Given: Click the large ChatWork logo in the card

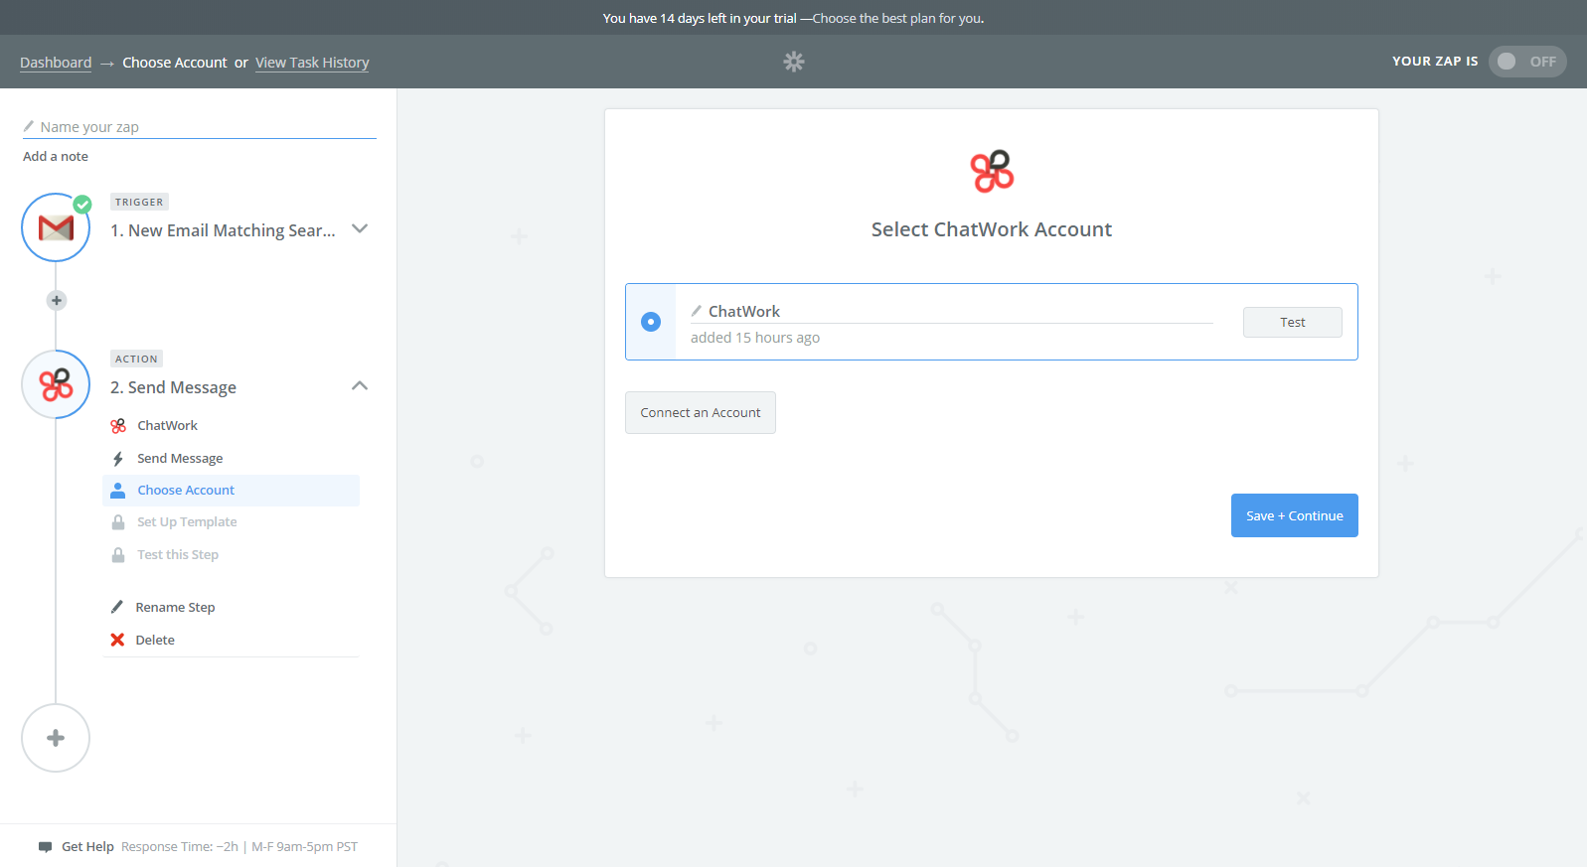Looking at the screenshot, I should tap(992, 171).
